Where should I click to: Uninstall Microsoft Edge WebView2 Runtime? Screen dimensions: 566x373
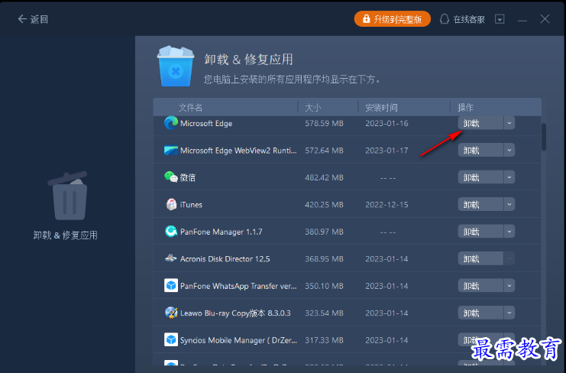click(480, 151)
